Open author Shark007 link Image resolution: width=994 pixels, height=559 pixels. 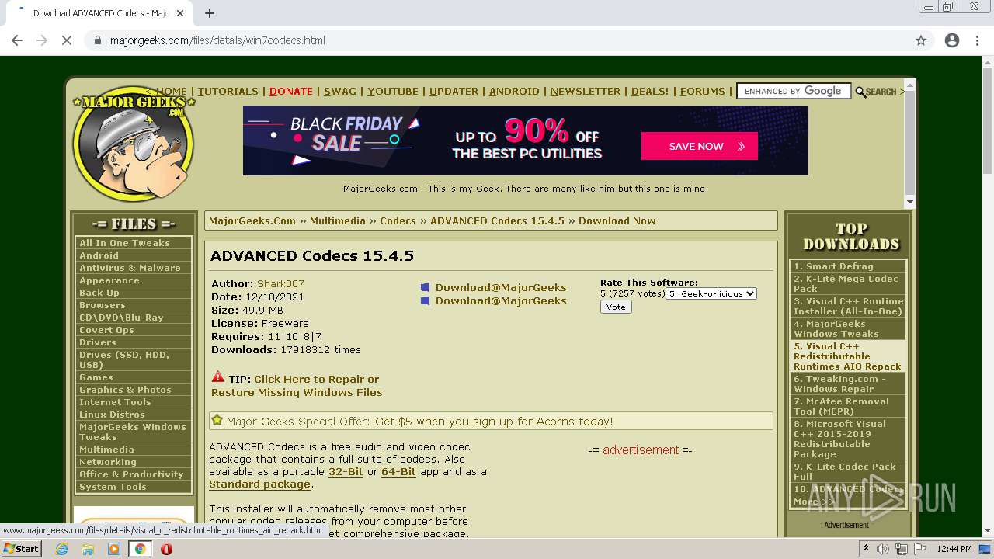(x=280, y=283)
